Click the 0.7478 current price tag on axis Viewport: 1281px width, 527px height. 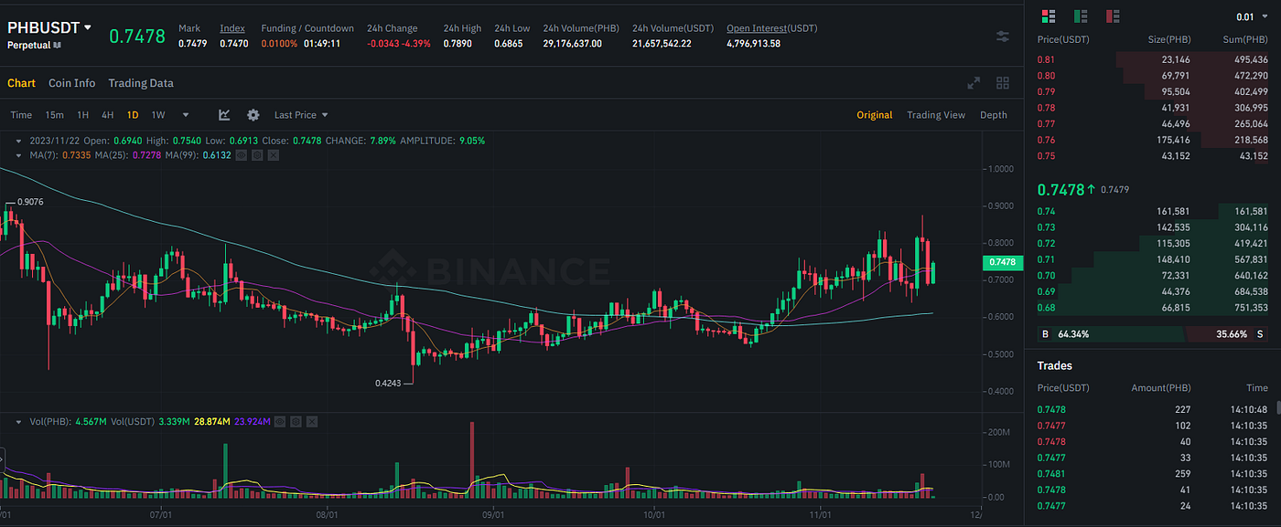point(1002,262)
